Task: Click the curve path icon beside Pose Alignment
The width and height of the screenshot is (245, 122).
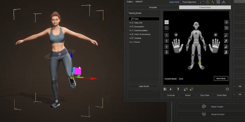Action: (202, 2)
